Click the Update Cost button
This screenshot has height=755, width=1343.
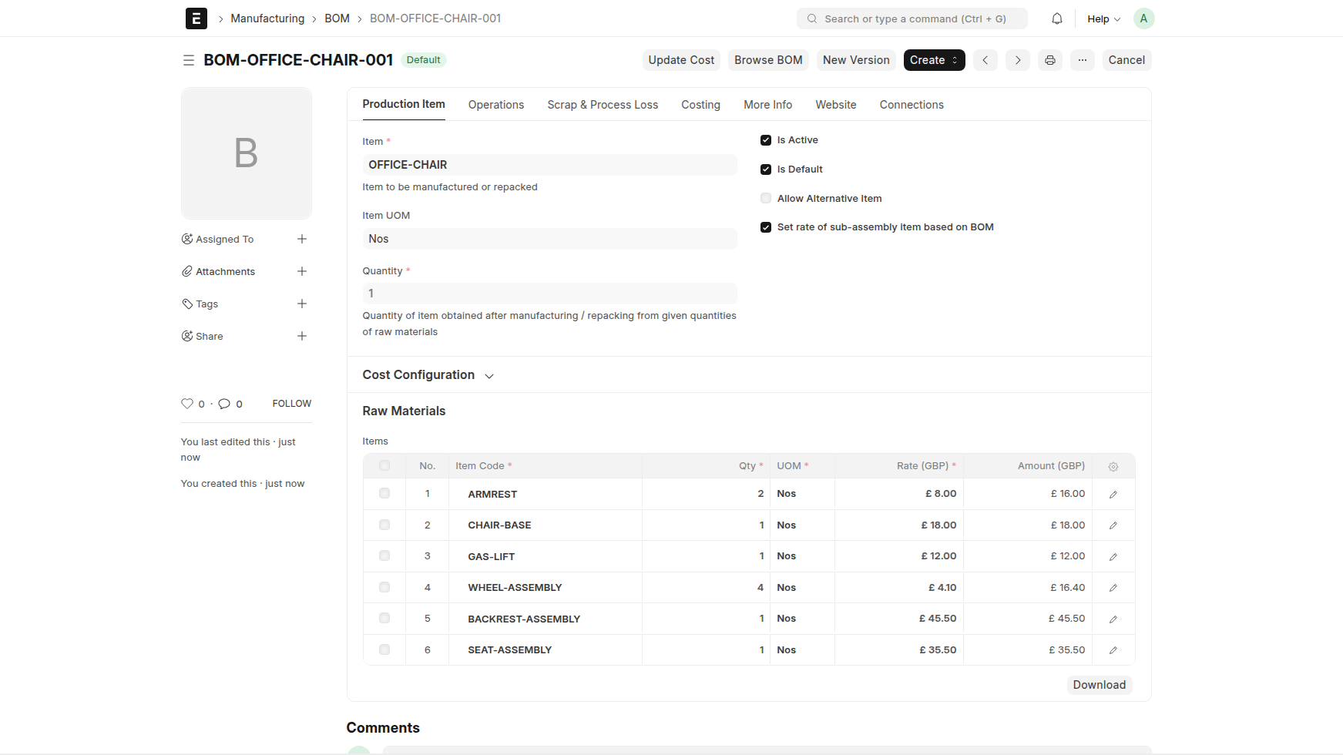681,60
